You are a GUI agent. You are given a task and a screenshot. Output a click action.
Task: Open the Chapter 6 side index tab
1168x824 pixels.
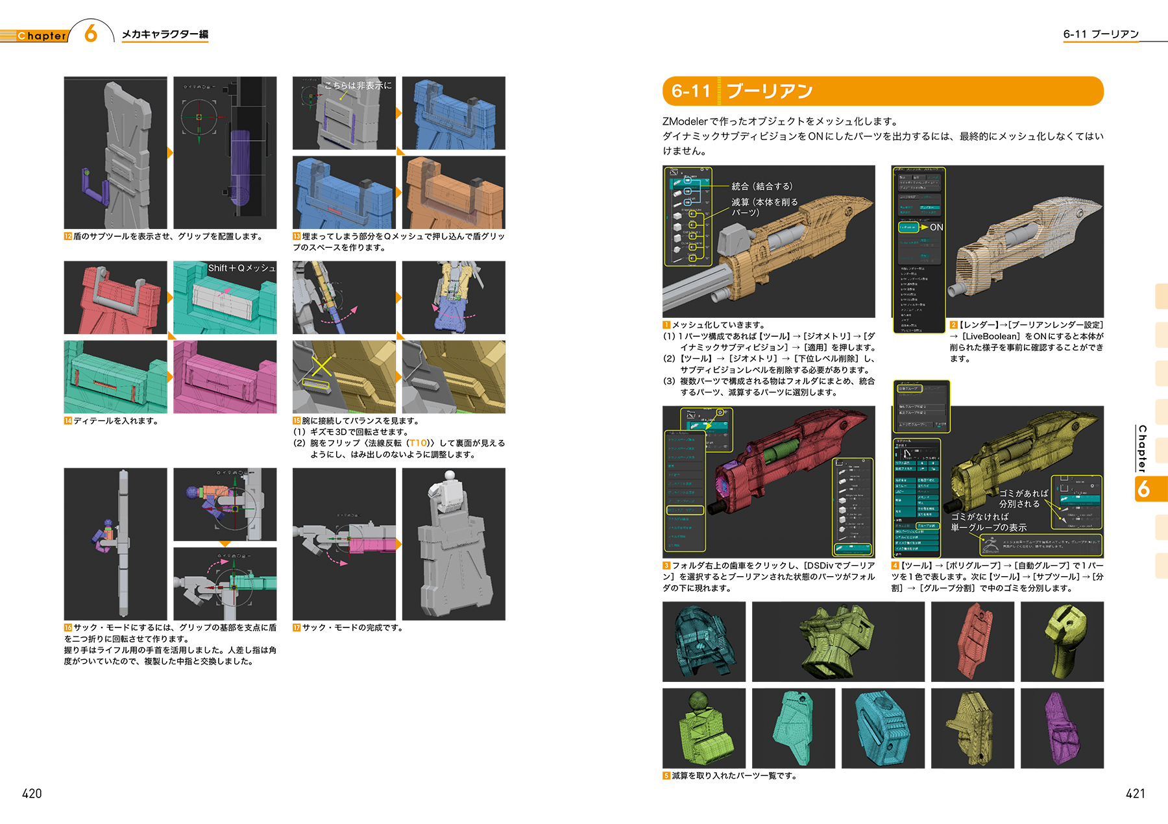(x=1150, y=489)
